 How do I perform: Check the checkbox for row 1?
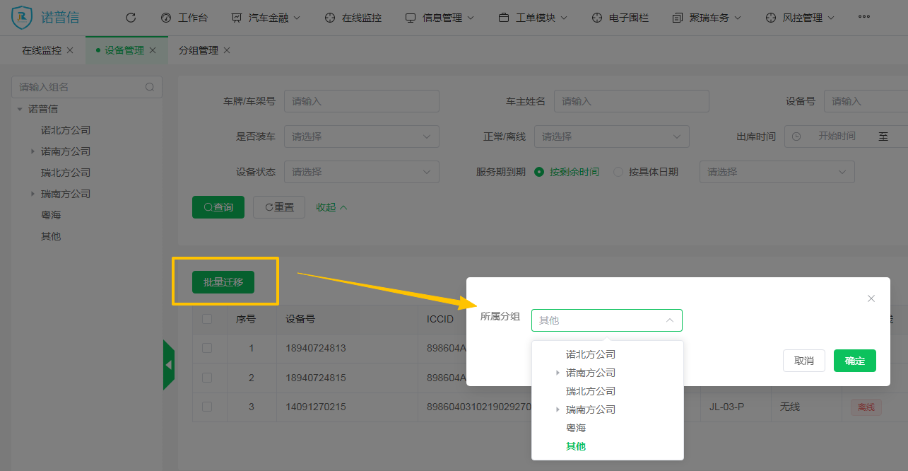tap(207, 348)
